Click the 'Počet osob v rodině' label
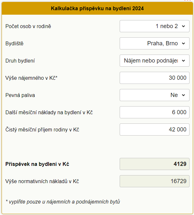Viewport: 194px width, 215px height. (28, 26)
